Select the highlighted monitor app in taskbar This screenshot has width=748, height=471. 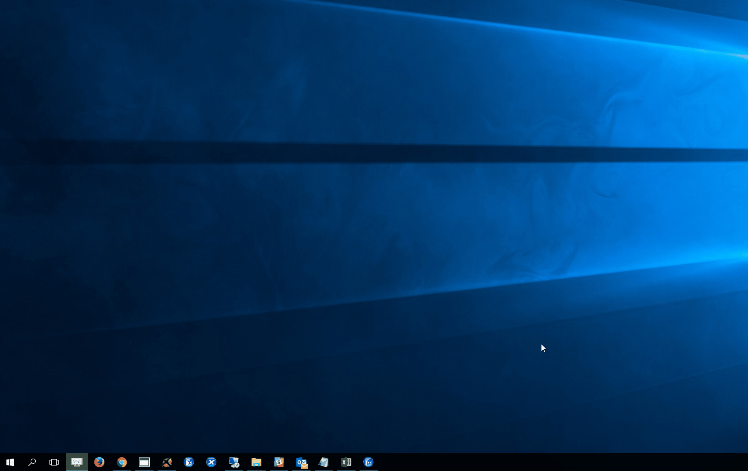pos(77,462)
